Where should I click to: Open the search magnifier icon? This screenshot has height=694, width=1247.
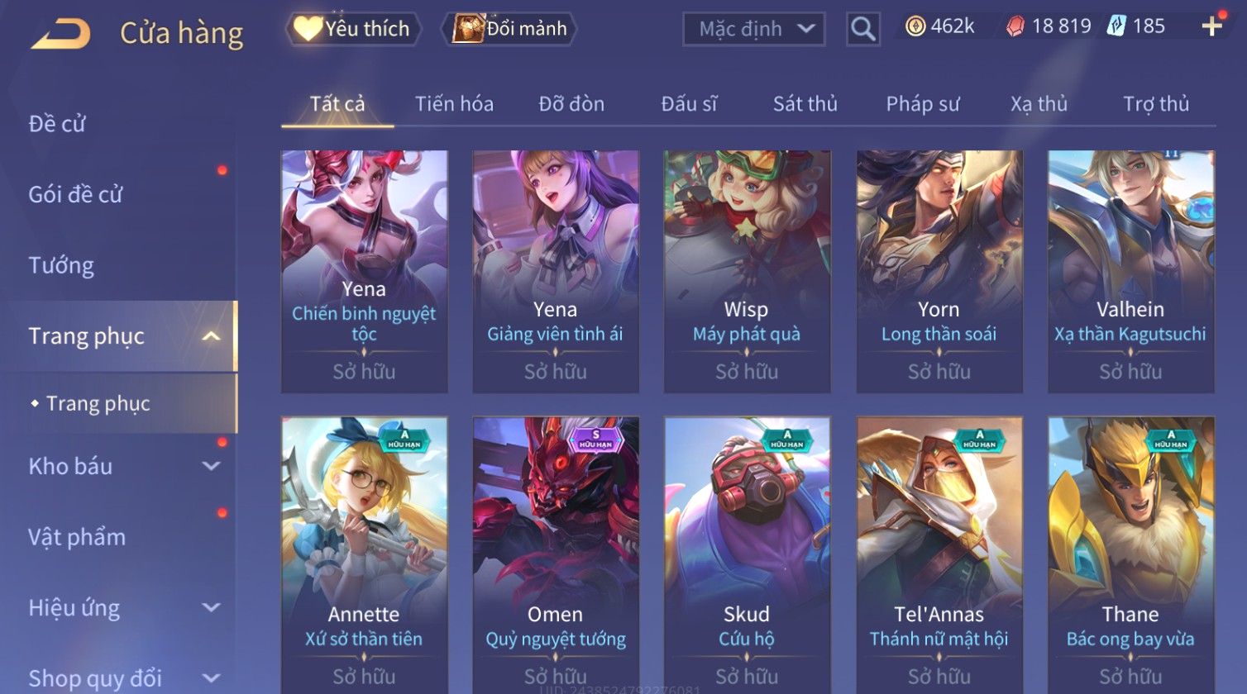[862, 30]
